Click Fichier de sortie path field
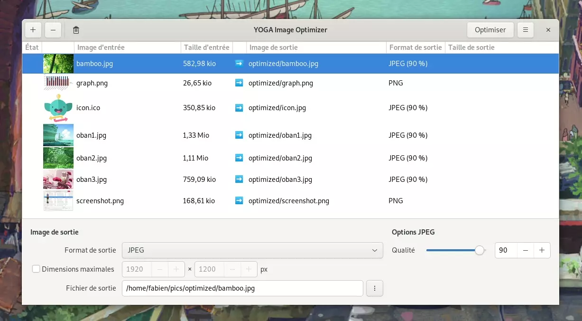This screenshot has height=321, width=582. [x=242, y=288]
